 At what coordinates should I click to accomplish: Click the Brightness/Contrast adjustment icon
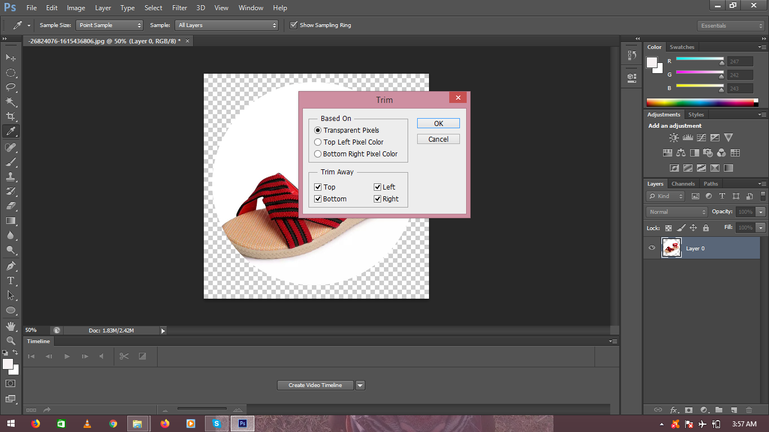(x=674, y=137)
